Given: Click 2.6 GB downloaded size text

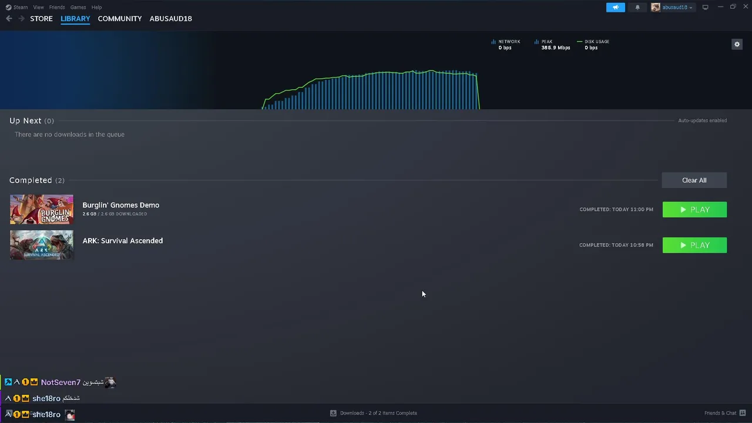Looking at the screenshot, I should pyautogui.click(x=115, y=214).
